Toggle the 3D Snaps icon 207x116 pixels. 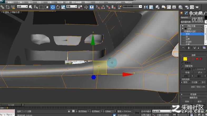(98, 7)
